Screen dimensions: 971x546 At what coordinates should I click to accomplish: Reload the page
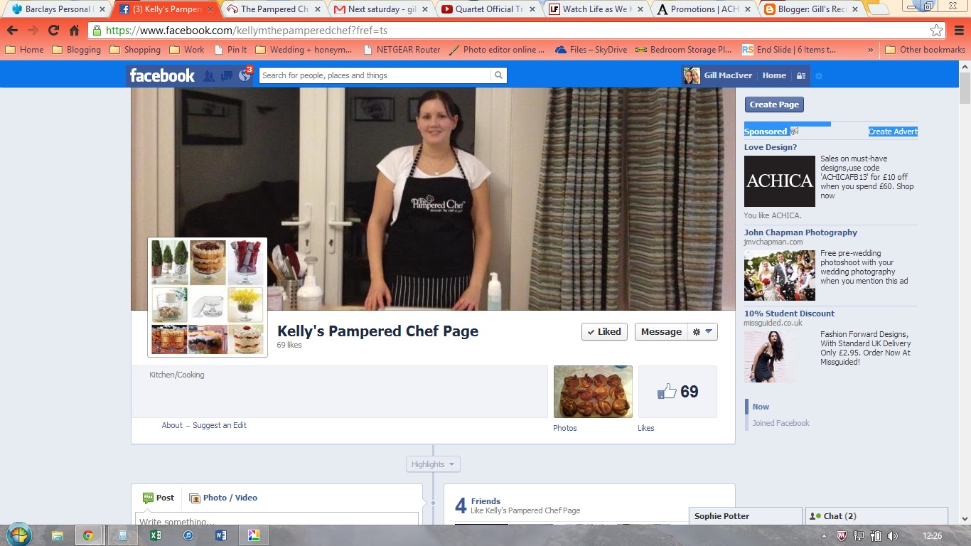[53, 31]
